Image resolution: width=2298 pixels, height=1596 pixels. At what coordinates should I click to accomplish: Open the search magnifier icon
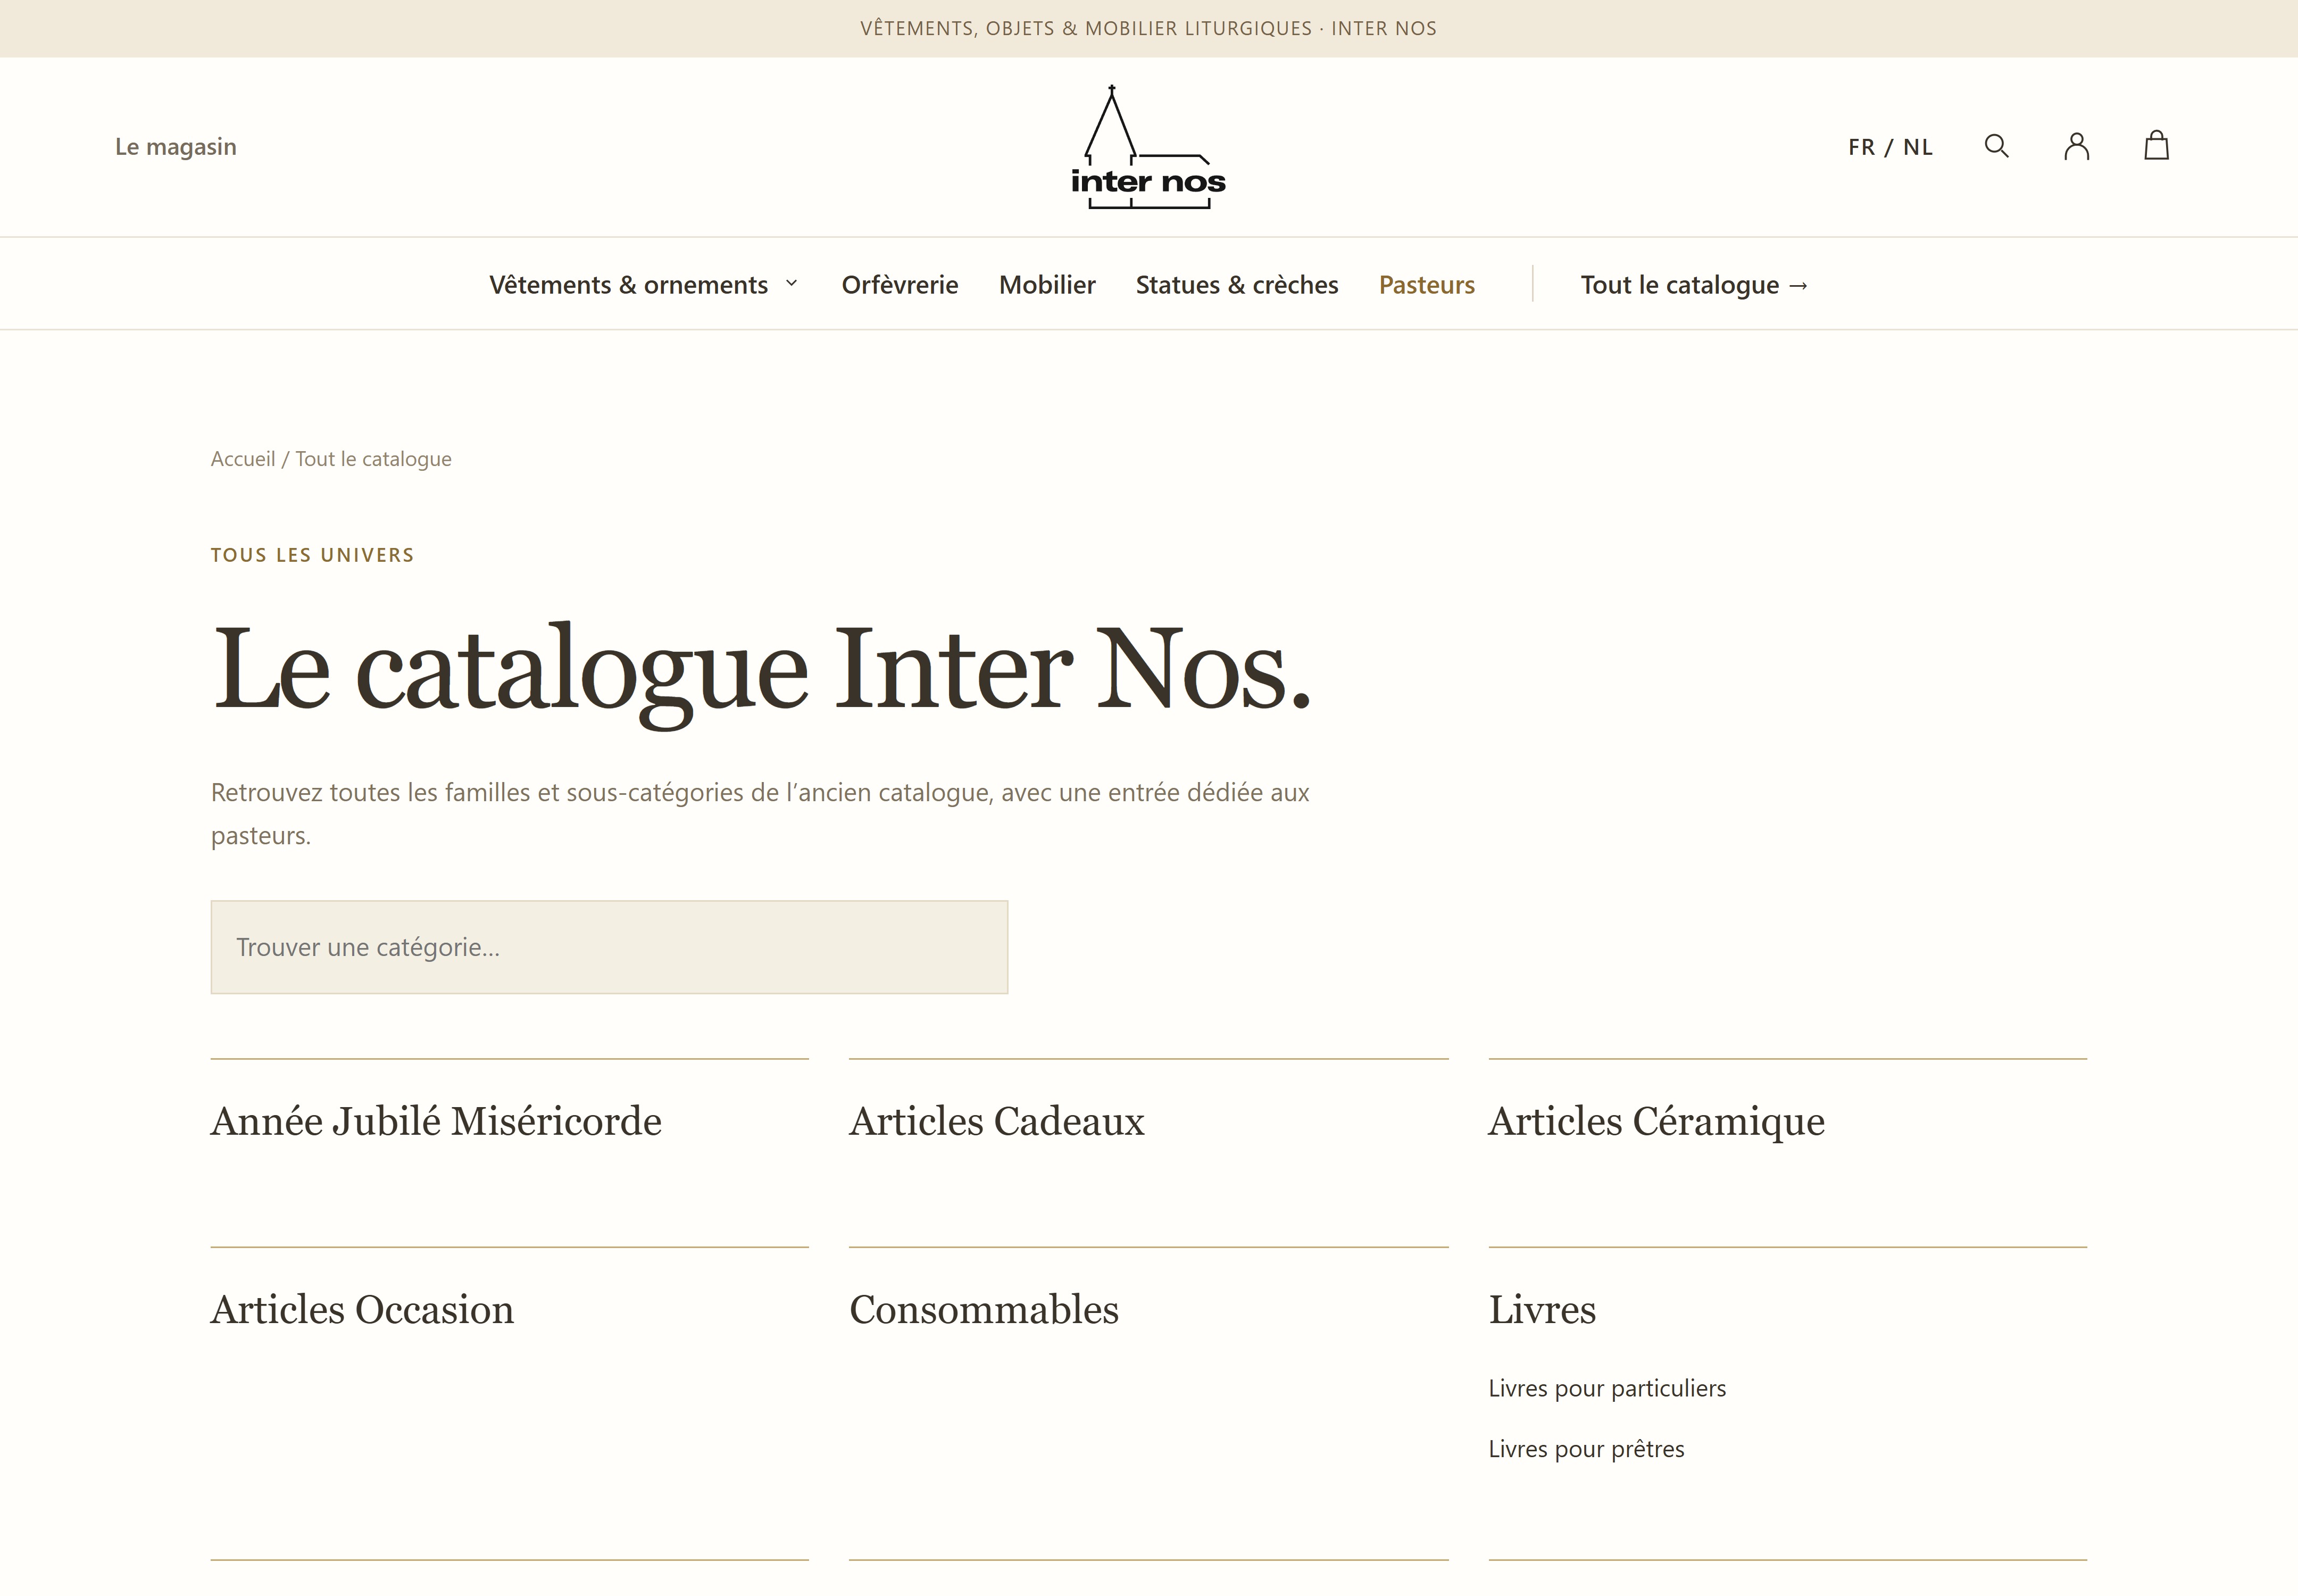click(x=1996, y=146)
